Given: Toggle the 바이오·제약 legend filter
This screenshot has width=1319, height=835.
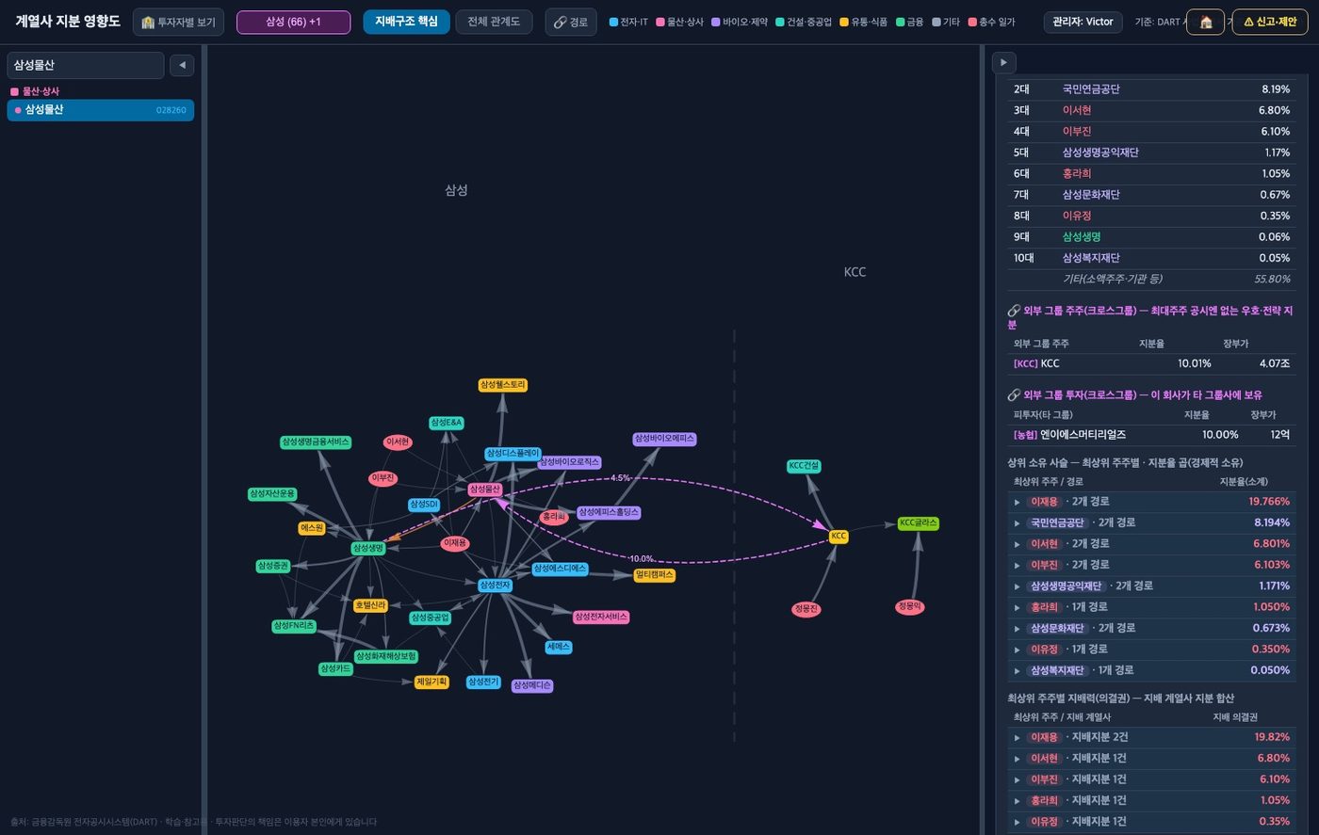Looking at the screenshot, I should 740,22.
